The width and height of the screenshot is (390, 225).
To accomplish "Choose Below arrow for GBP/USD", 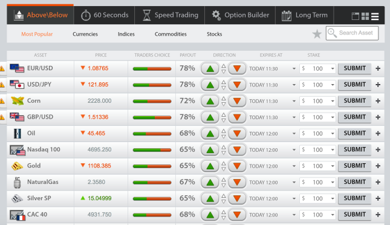I will (x=237, y=117).
